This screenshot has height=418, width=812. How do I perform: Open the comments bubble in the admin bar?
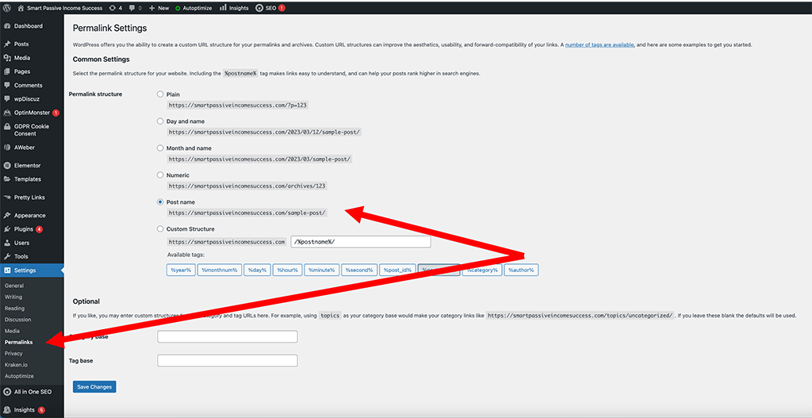point(136,8)
